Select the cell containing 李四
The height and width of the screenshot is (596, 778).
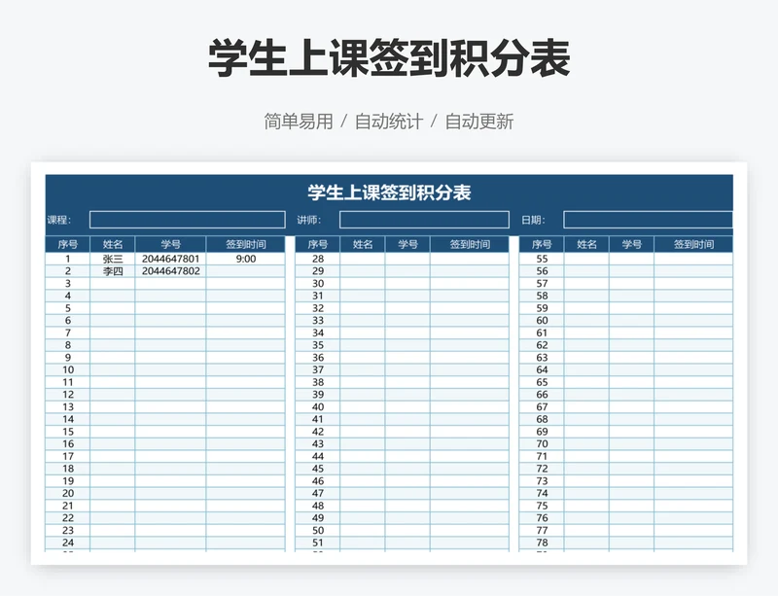tap(113, 271)
